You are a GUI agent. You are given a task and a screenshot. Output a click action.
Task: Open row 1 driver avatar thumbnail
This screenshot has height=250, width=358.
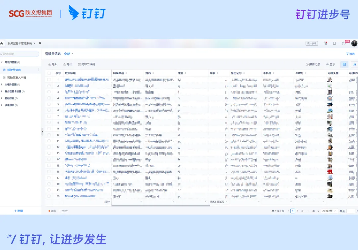tap(330, 80)
